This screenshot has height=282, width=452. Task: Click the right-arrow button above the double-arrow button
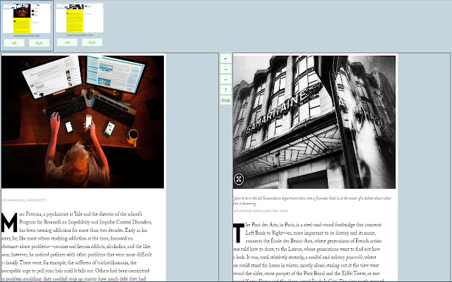[x=226, y=69]
